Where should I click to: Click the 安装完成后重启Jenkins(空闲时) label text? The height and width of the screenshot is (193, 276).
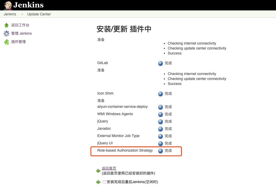click(132, 182)
